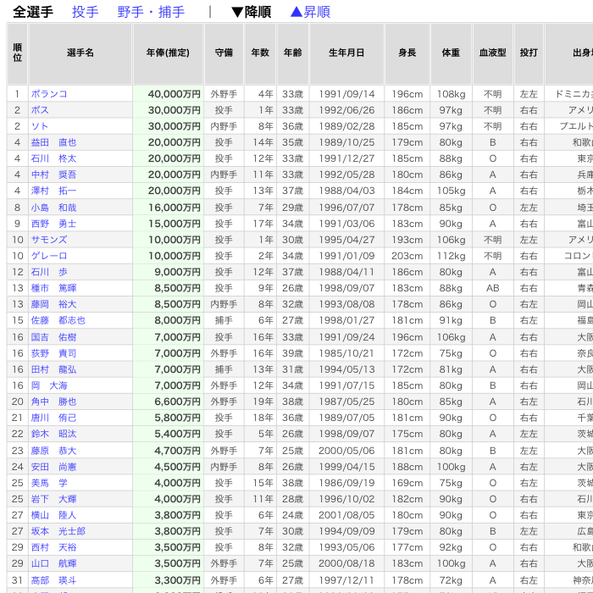593x593 pixels.
Task: Click the 年齢 column header
Action: [x=292, y=53]
